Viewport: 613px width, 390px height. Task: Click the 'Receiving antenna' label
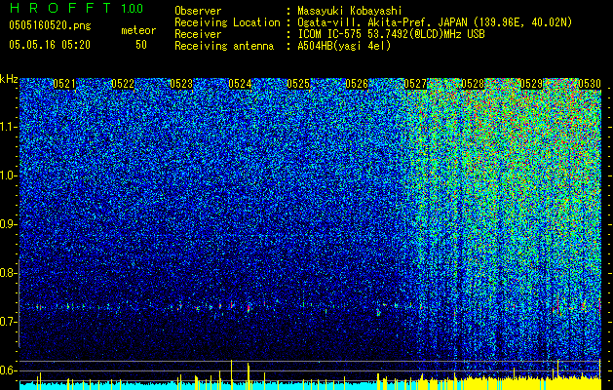(x=224, y=46)
